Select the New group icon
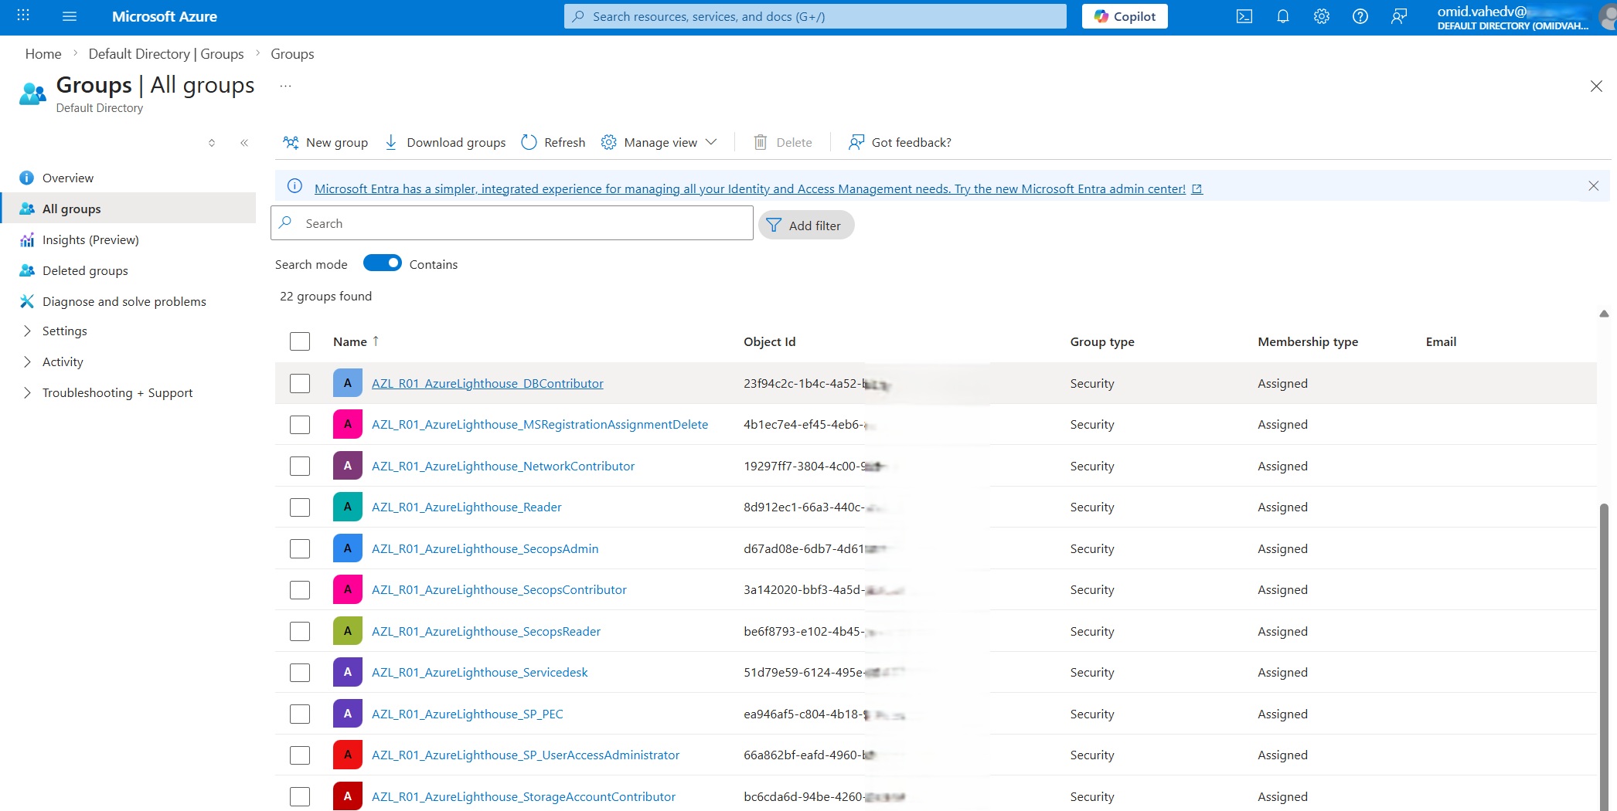The image size is (1617, 811). pos(290,142)
